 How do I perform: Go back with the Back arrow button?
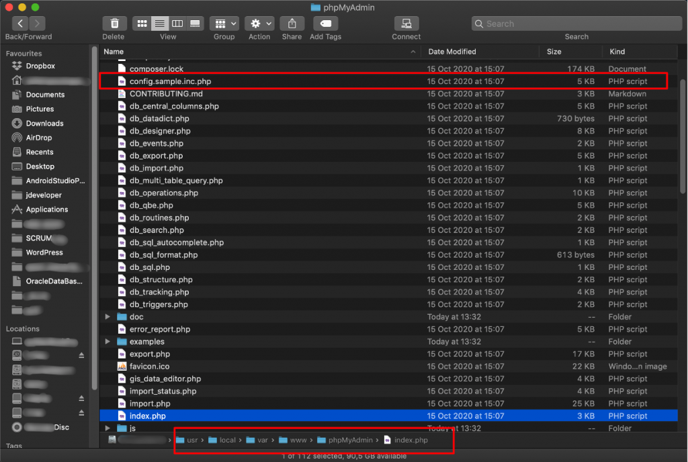[x=20, y=24]
